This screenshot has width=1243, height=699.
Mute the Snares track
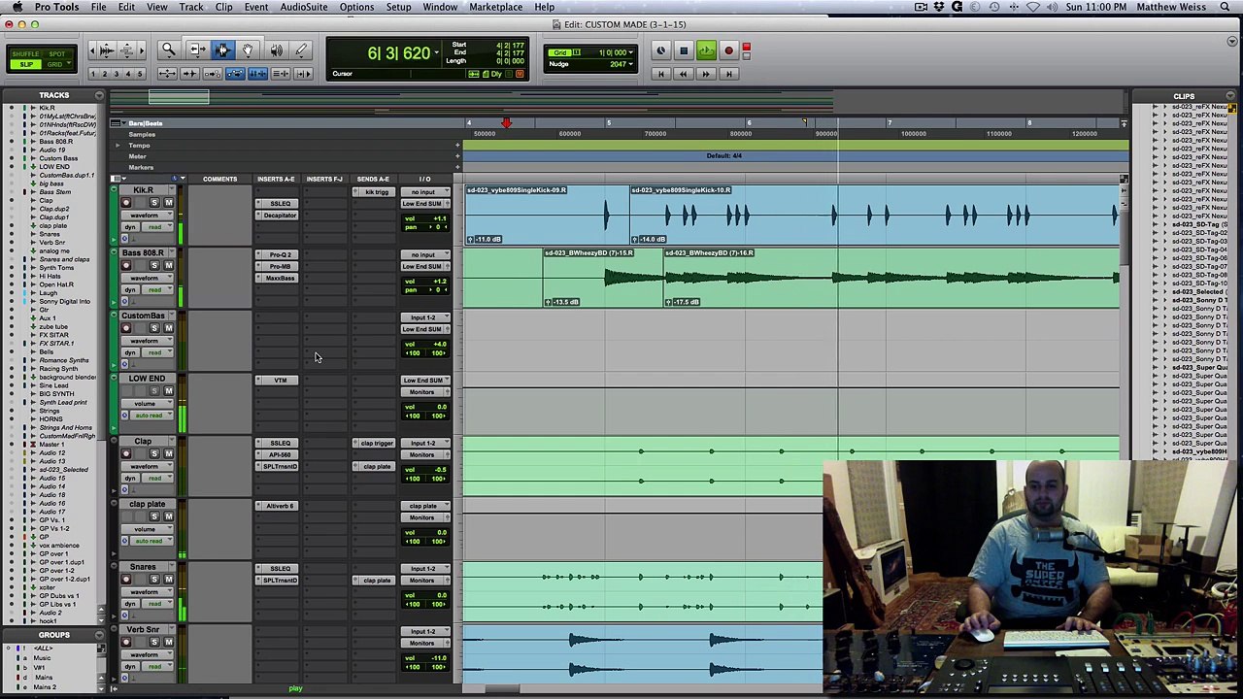(168, 580)
